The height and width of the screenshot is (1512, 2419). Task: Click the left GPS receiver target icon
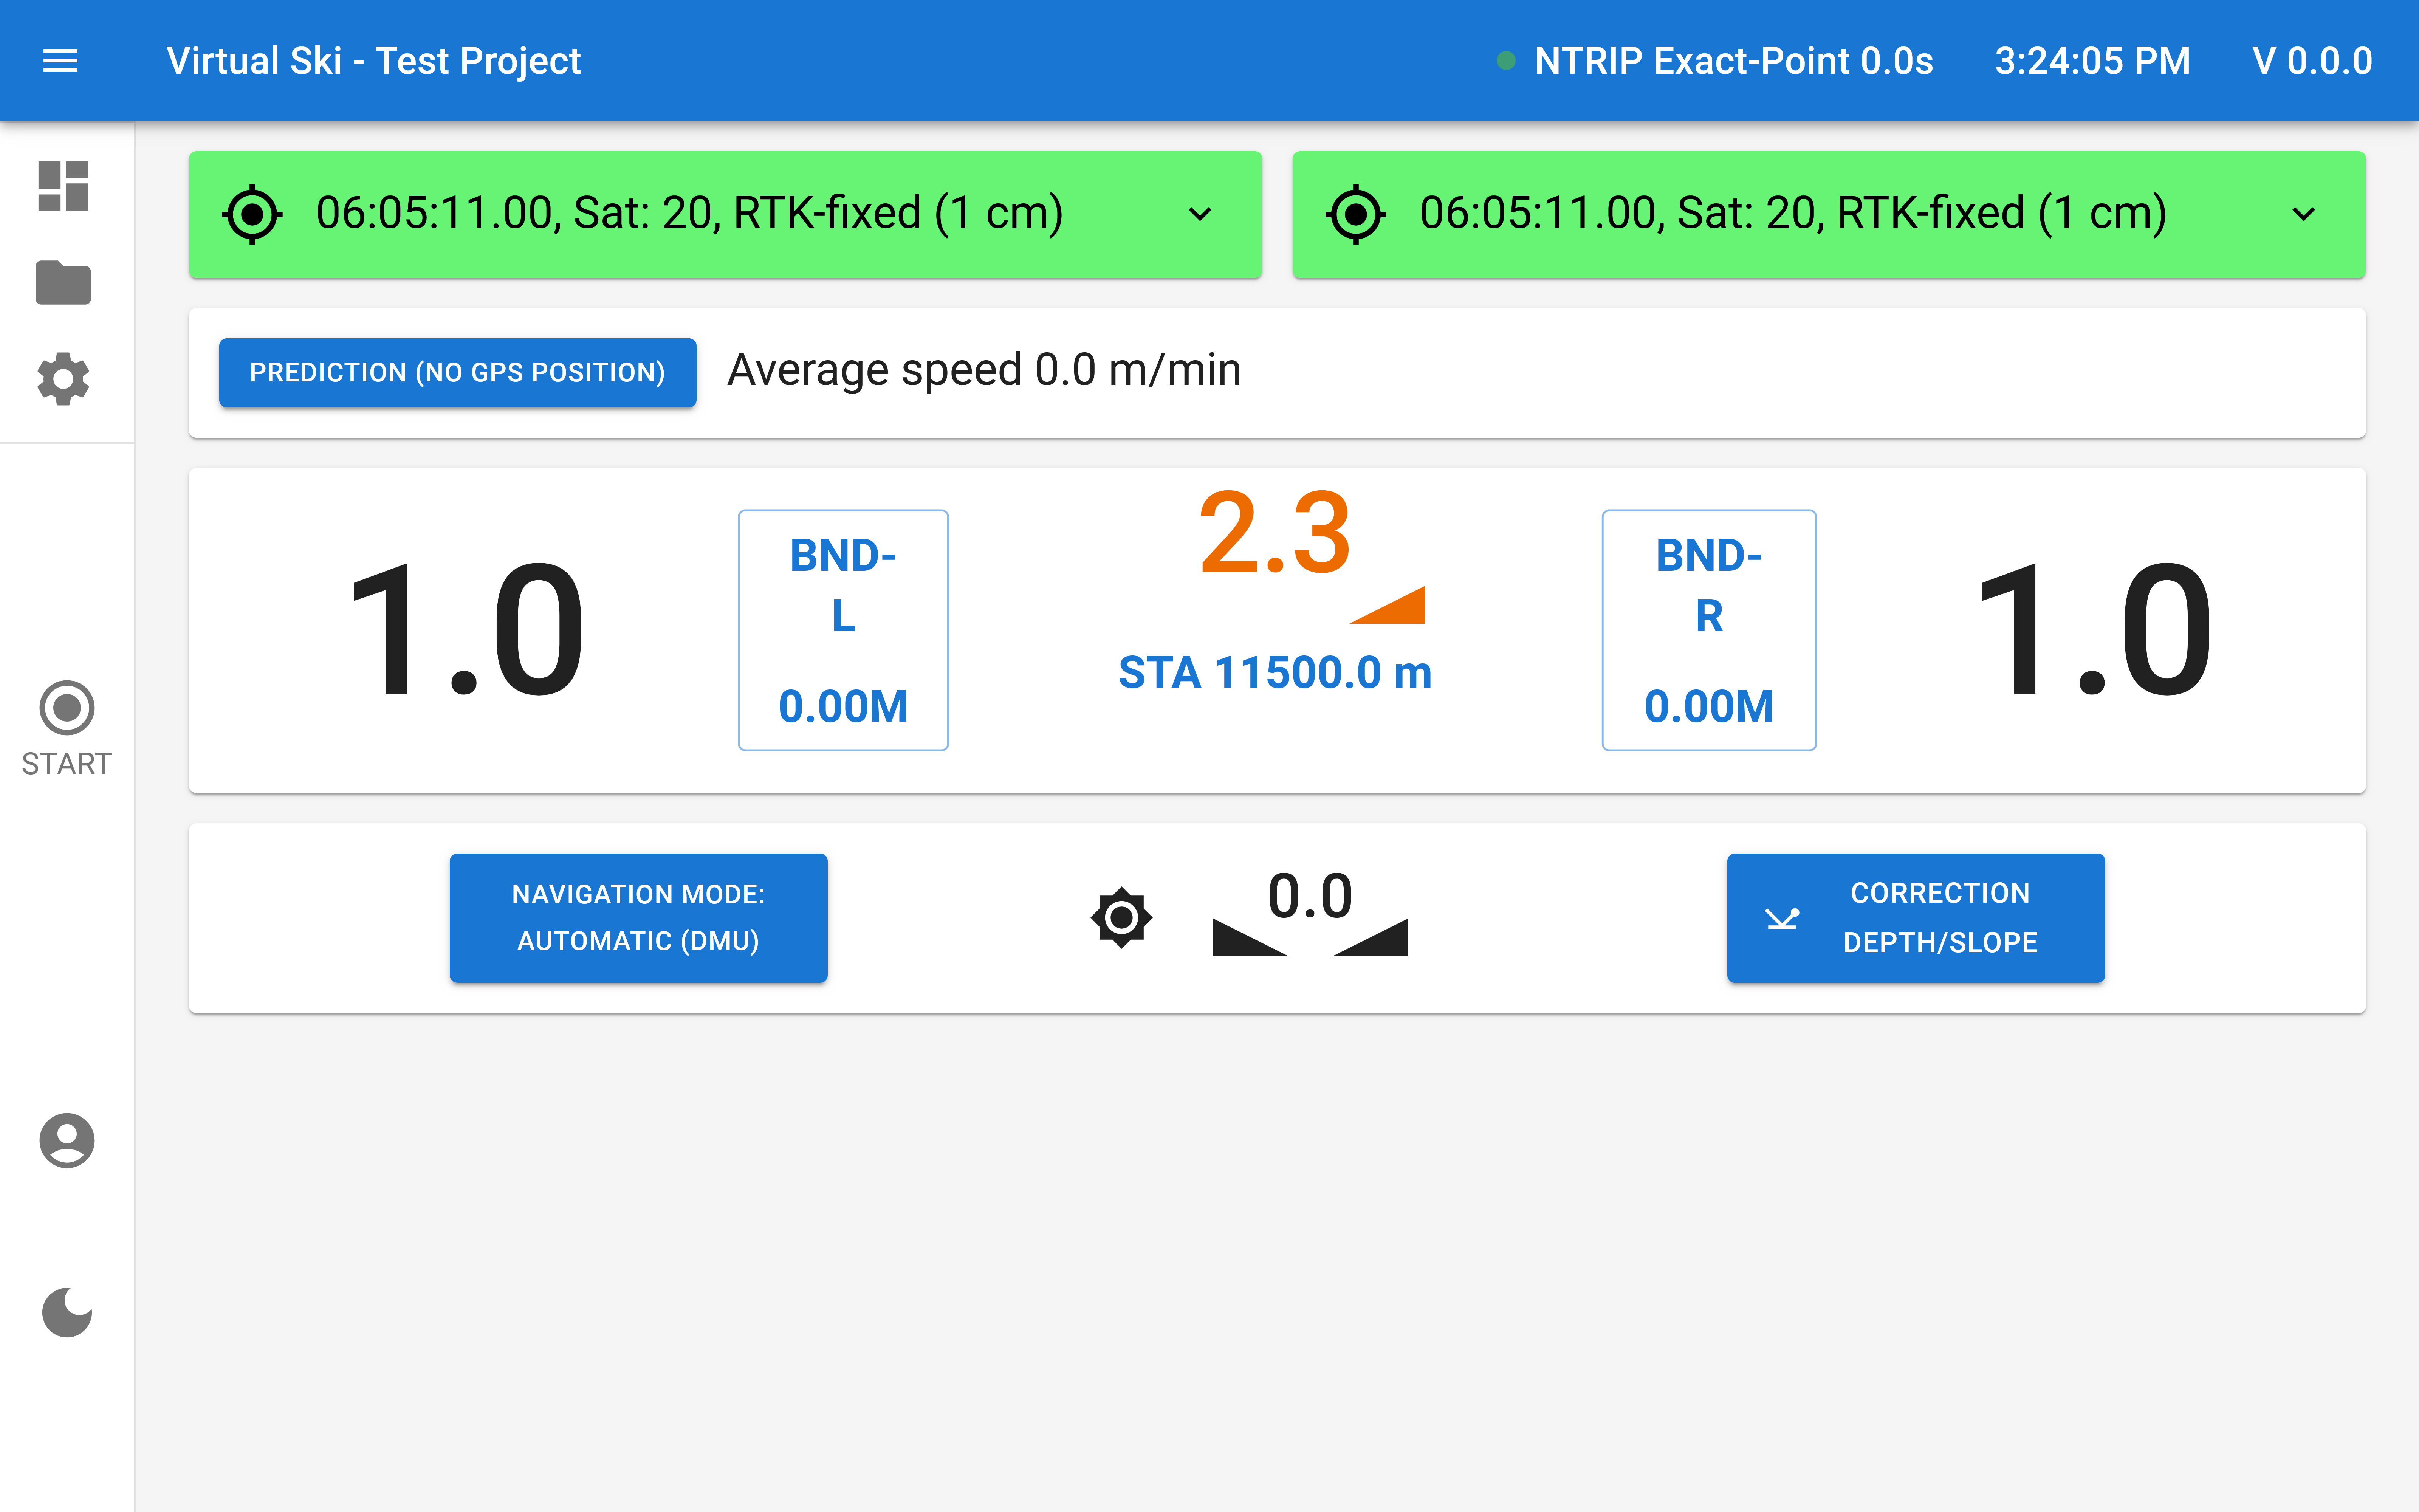pos(252,214)
